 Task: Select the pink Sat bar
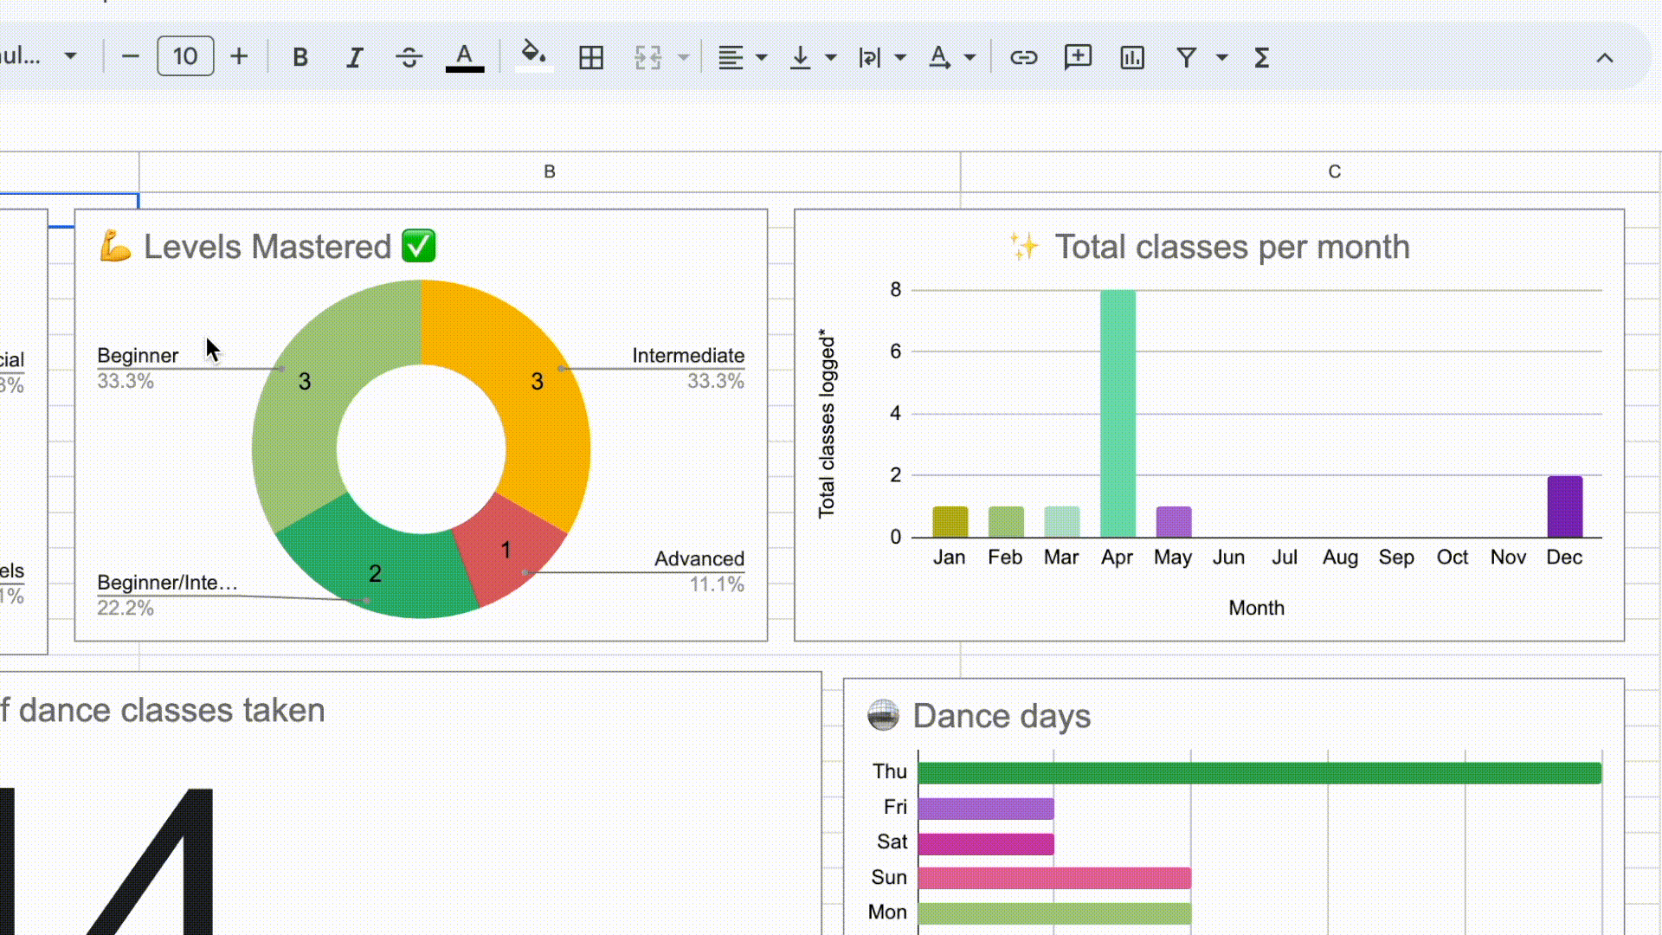[986, 843]
